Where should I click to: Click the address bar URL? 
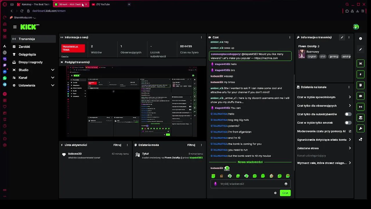(49, 11)
